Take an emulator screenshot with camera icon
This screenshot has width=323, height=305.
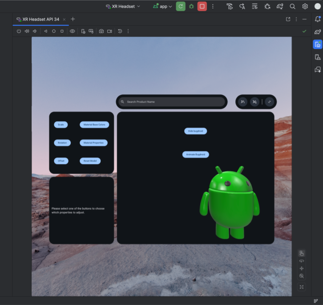[101, 31]
